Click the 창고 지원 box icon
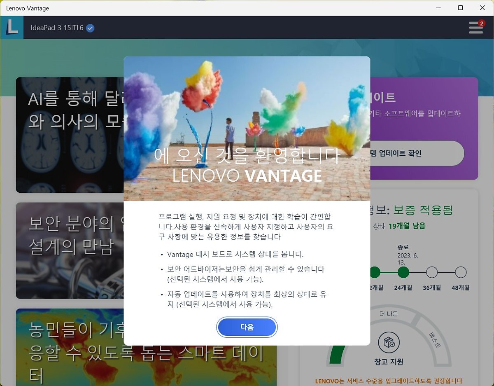The height and width of the screenshot is (386, 494). click(389, 342)
